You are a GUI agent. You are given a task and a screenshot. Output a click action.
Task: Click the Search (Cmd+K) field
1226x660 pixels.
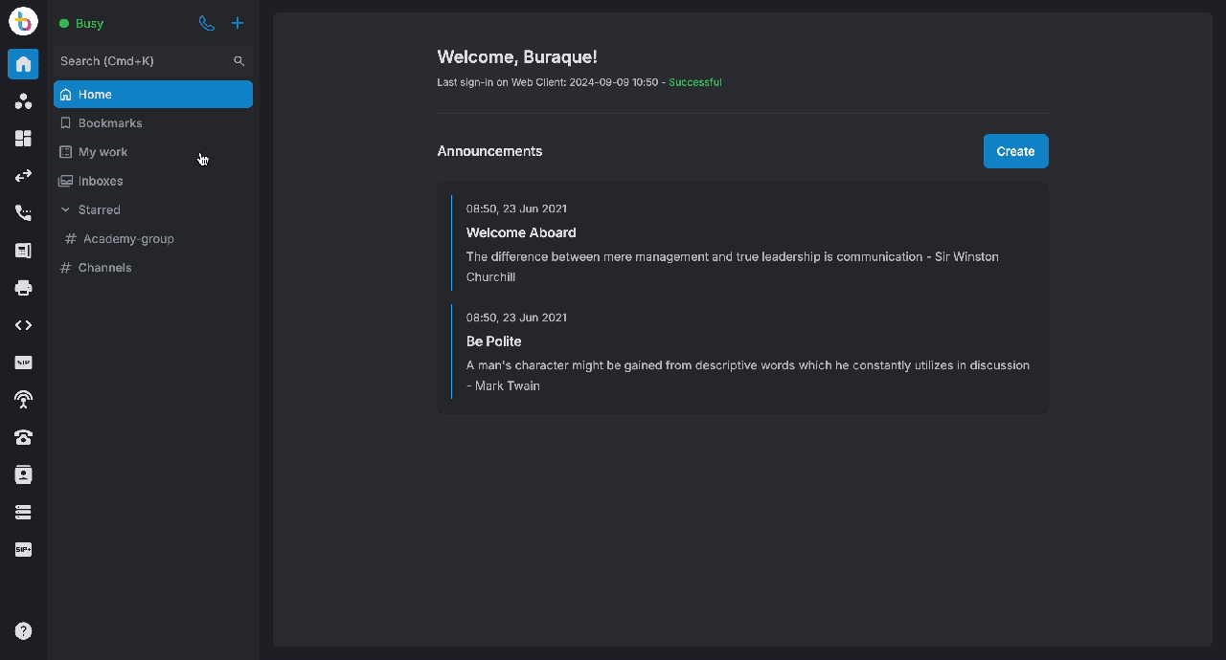tap(144, 61)
